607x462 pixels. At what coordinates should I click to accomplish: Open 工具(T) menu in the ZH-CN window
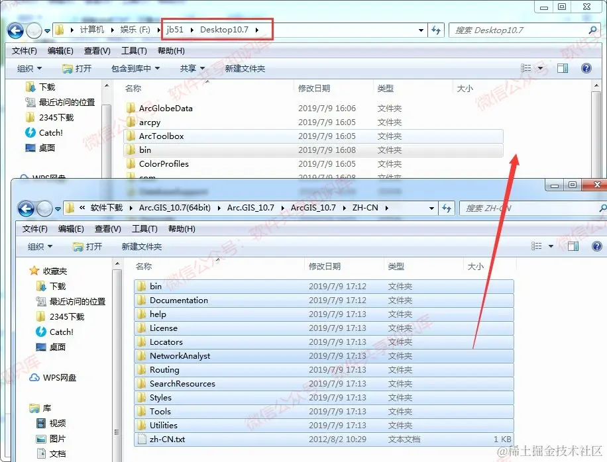(144, 229)
